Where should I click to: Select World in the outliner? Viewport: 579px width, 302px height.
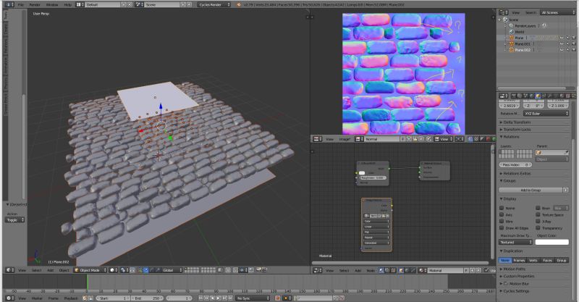pos(520,32)
